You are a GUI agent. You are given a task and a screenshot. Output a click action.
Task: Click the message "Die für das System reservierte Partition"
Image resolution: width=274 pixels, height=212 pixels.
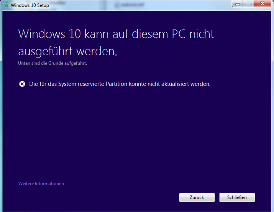point(78,84)
